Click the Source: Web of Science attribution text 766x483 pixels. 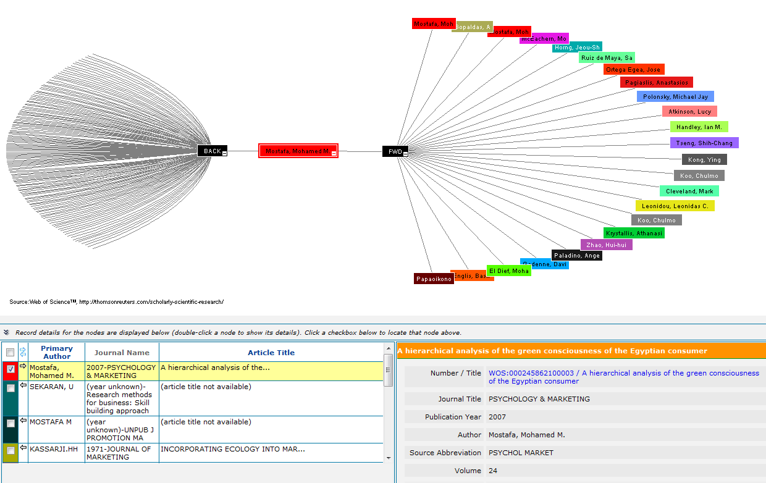click(x=116, y=301)
